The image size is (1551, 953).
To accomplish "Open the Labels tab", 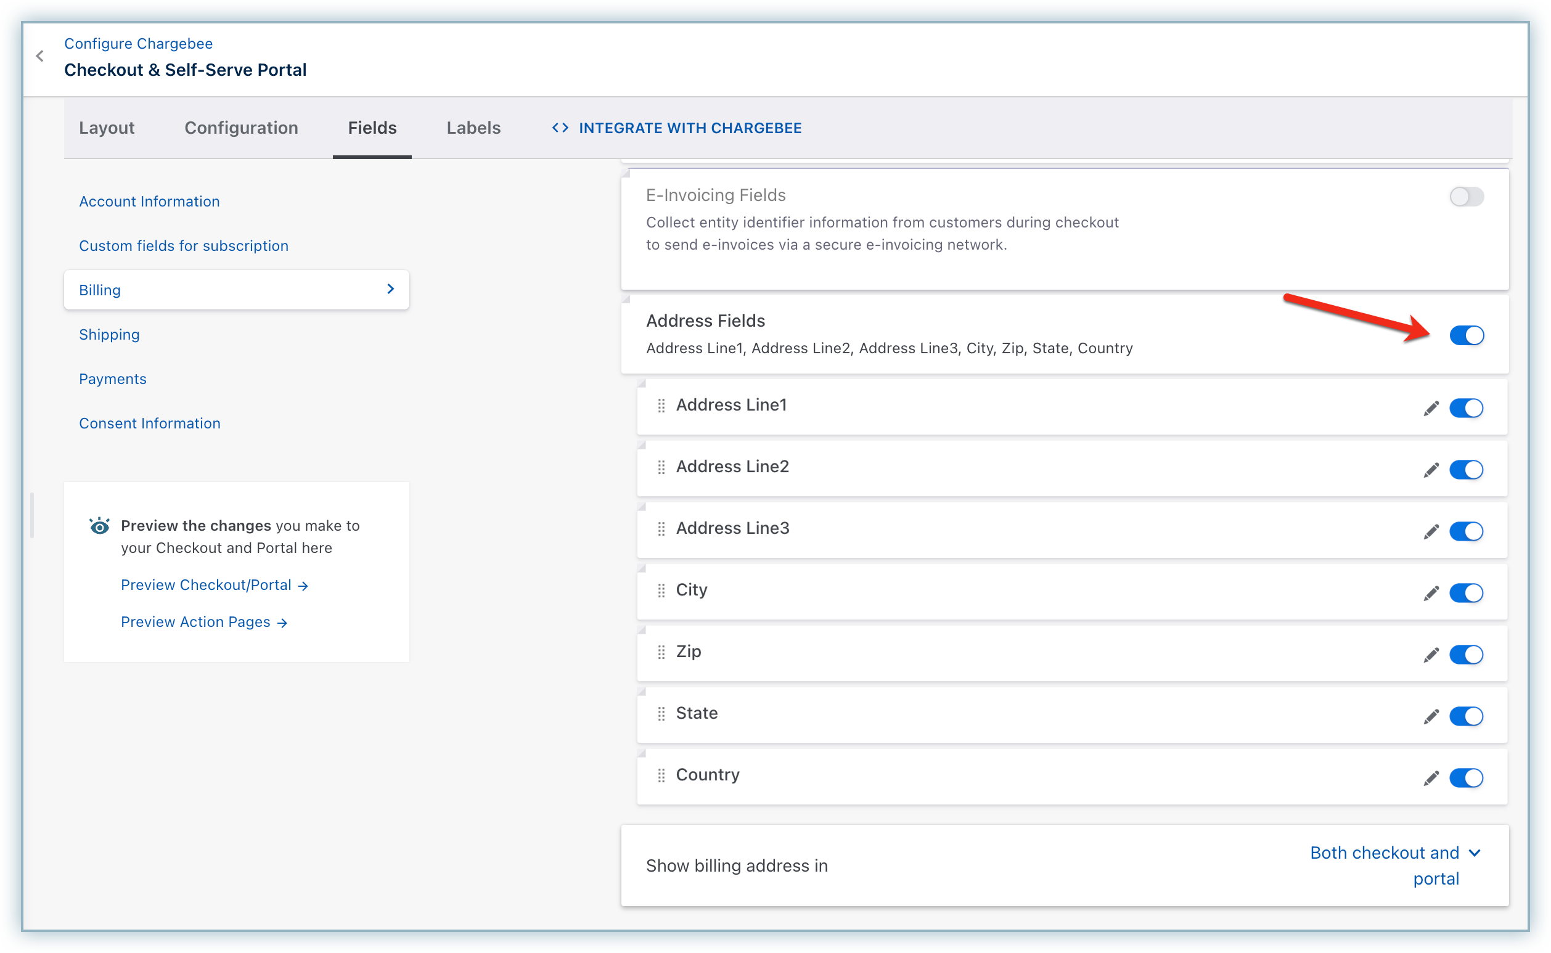I will pos(473,128).
